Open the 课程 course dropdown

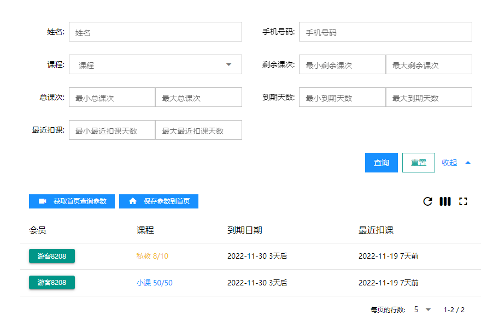155,65
